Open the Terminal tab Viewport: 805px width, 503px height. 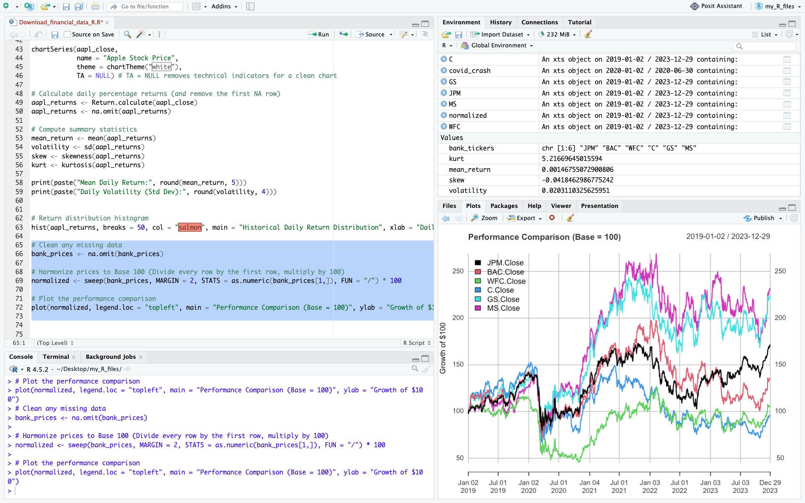coord(56,357)
